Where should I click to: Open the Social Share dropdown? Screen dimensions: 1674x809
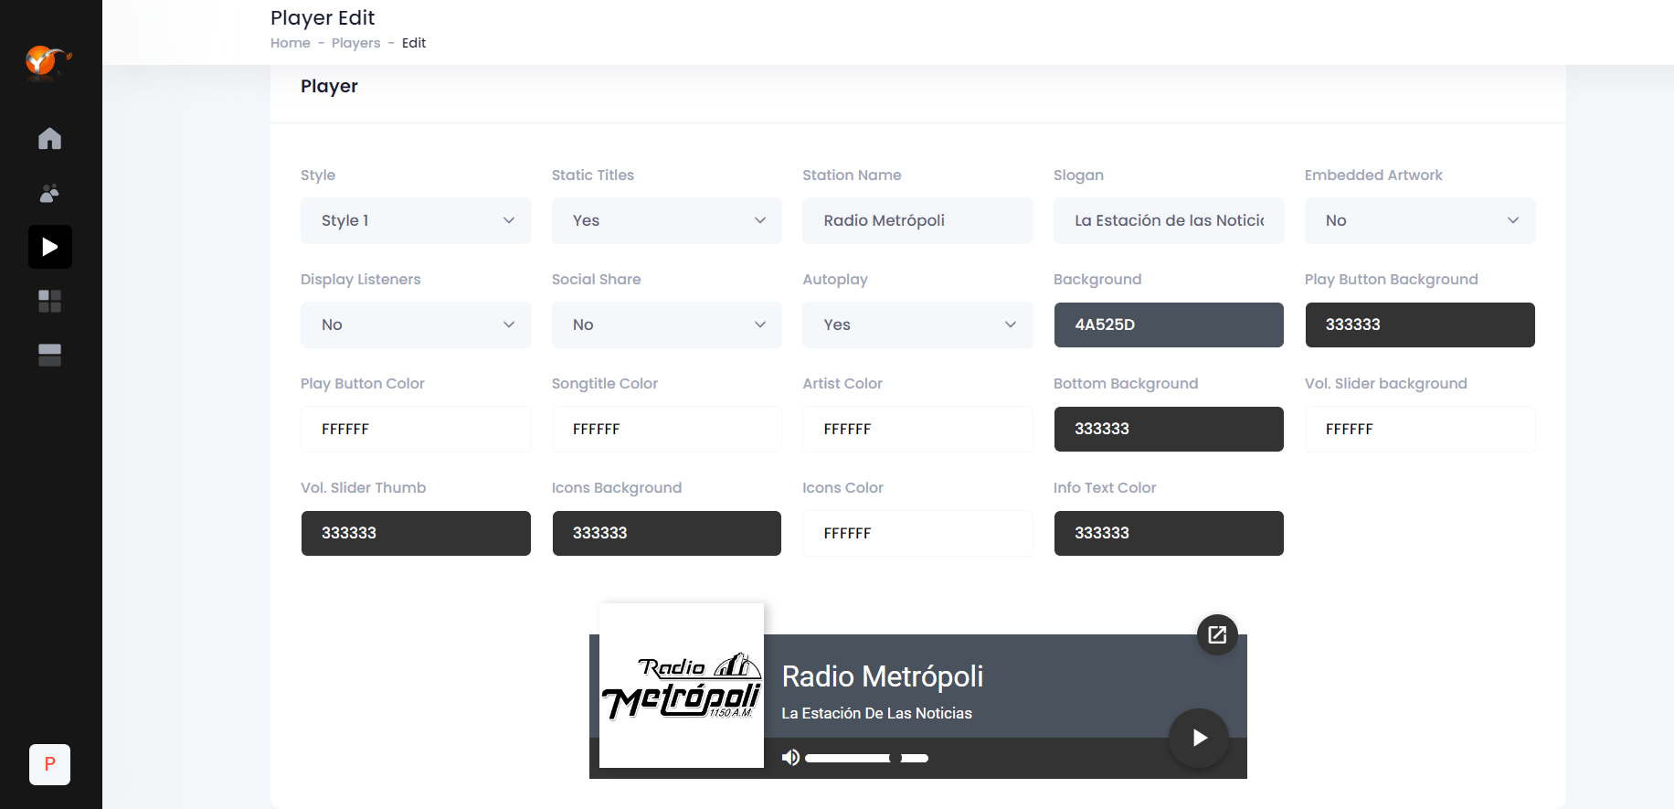point(667,325)
